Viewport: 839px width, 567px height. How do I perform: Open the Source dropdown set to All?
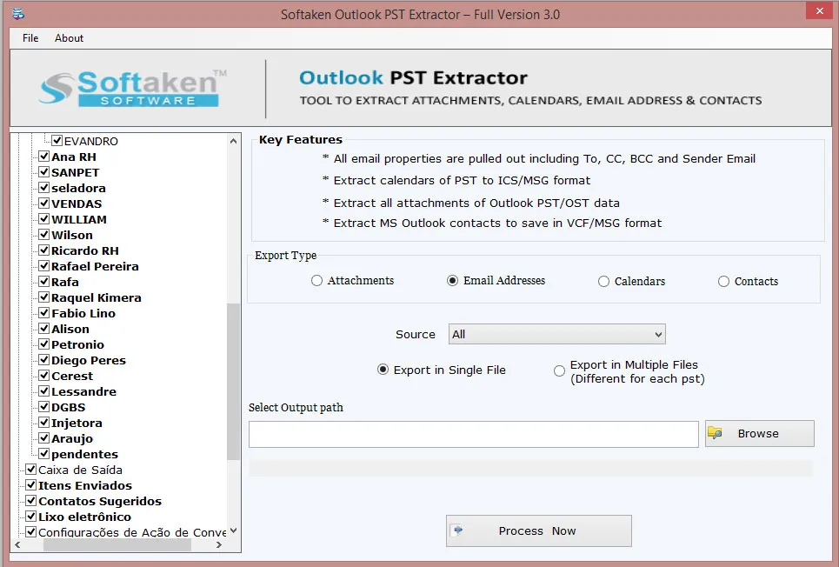coord(557,334)
